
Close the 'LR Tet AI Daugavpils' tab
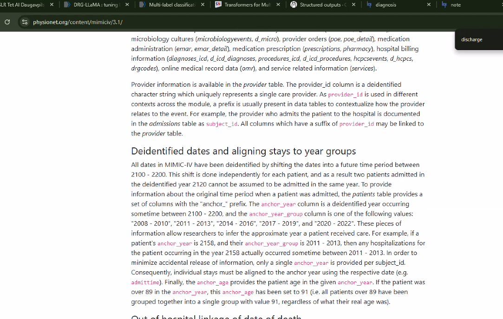(x=52, y=5)
